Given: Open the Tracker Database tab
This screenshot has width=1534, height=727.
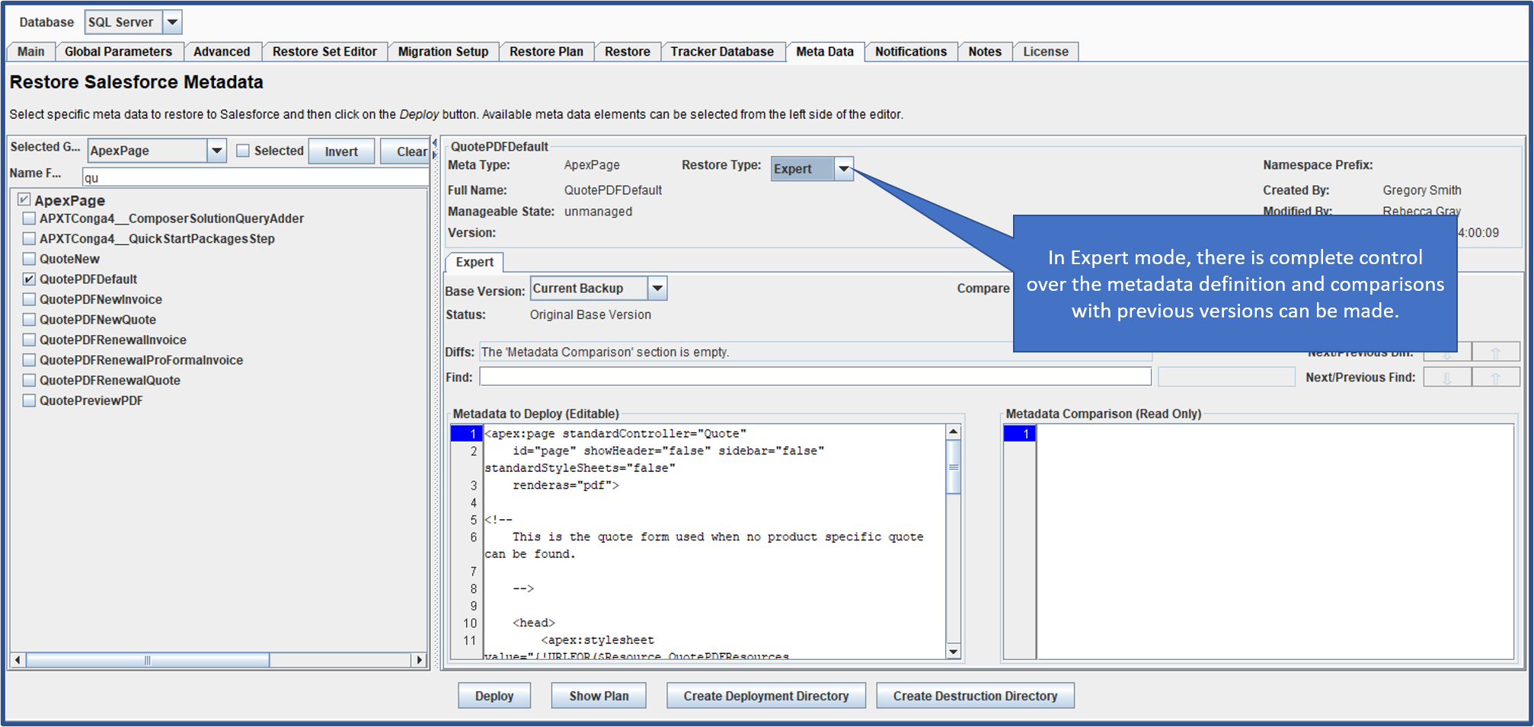Looking at the screenshot, I should pos(722,52).
